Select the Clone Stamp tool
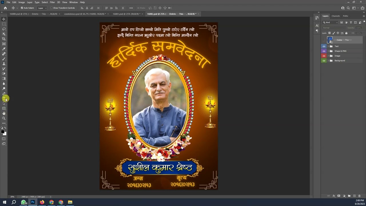 [4, 64]
